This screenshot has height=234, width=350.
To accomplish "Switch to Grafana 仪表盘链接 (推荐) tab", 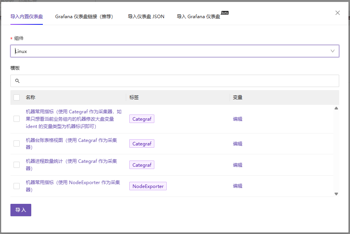I will (85, 17).
